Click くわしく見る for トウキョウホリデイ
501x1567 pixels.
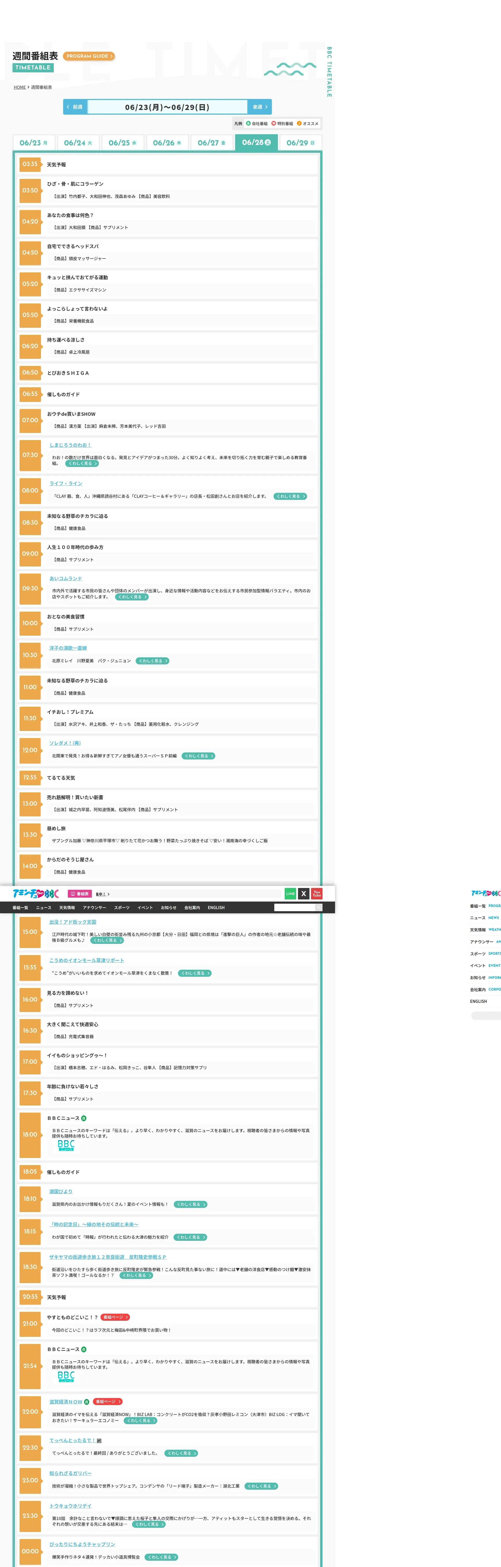(x=148, y=1524)
